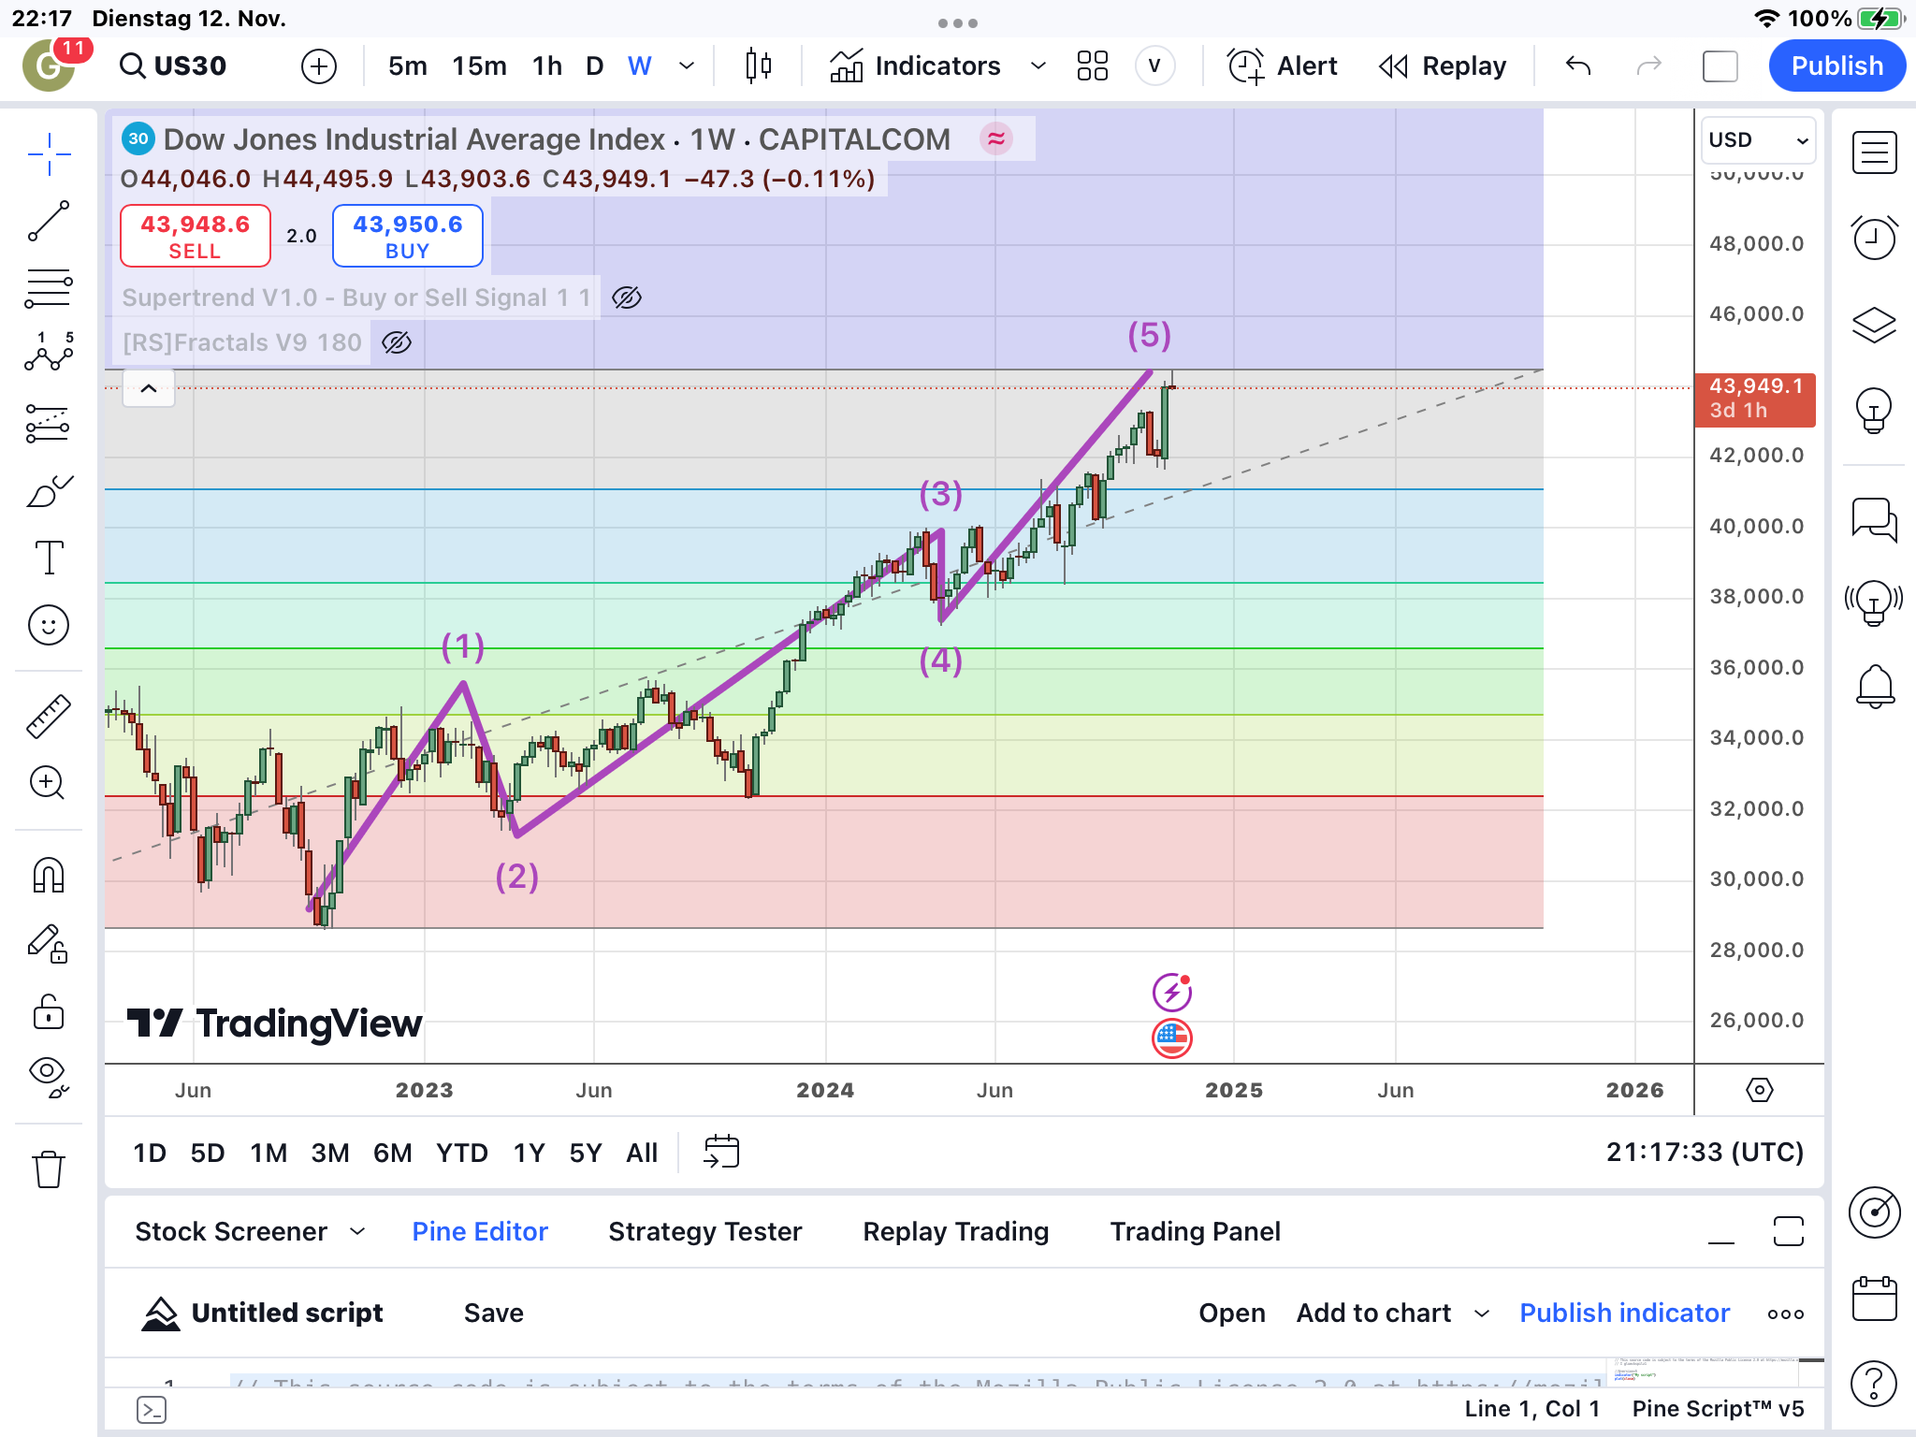Select the Text annotation tool
The image size is (1916, 1437).
(x=49, y=558)
